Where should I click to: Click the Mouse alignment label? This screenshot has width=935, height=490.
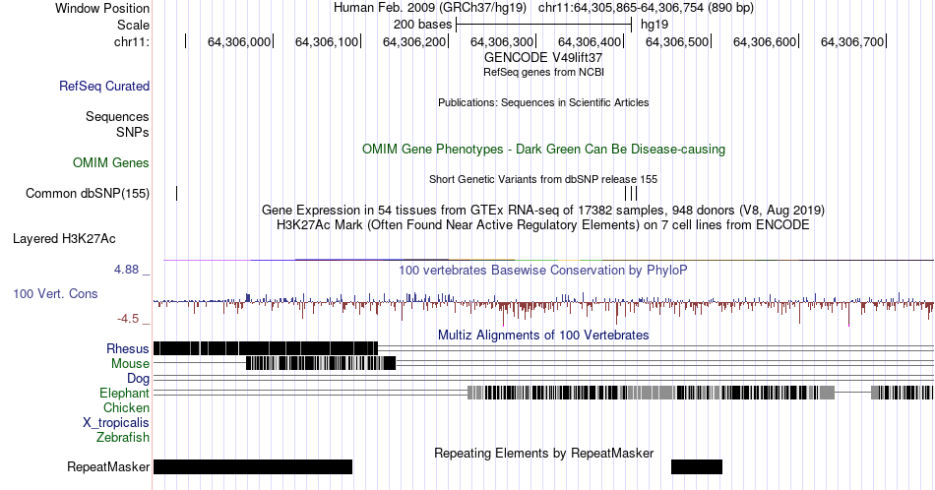coord(130,364)
